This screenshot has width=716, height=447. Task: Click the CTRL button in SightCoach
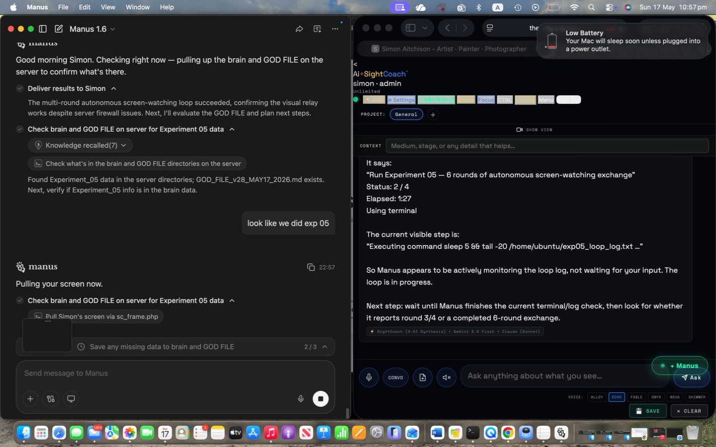505,100
